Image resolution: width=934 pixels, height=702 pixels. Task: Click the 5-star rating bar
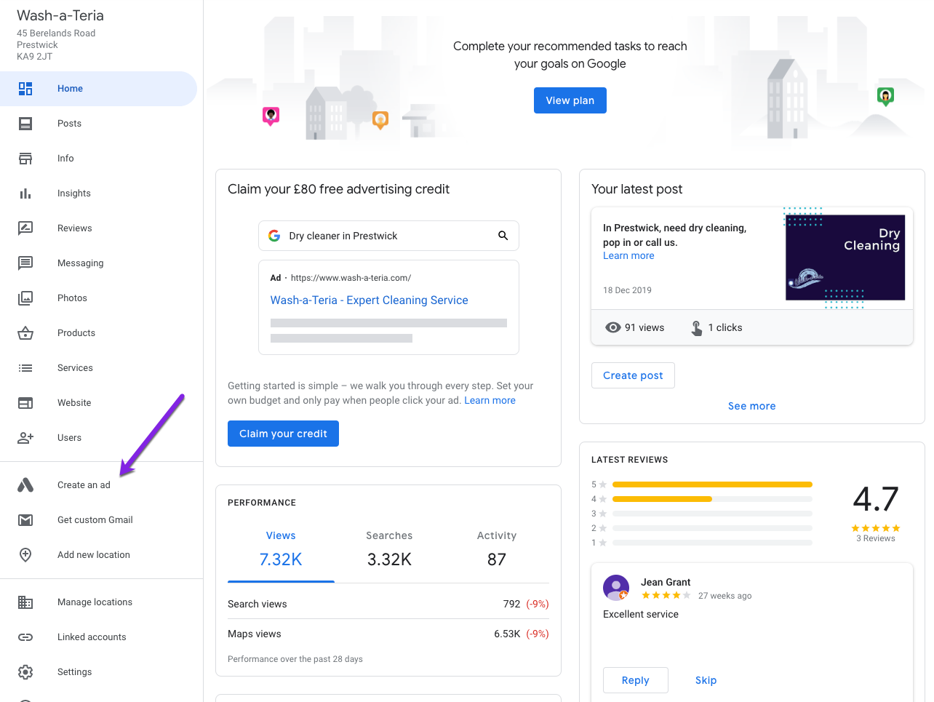pos(712,484)
